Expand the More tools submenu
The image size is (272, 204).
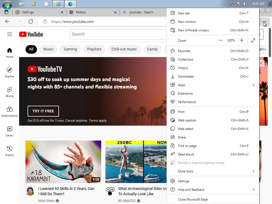click(x=213, y=171)
